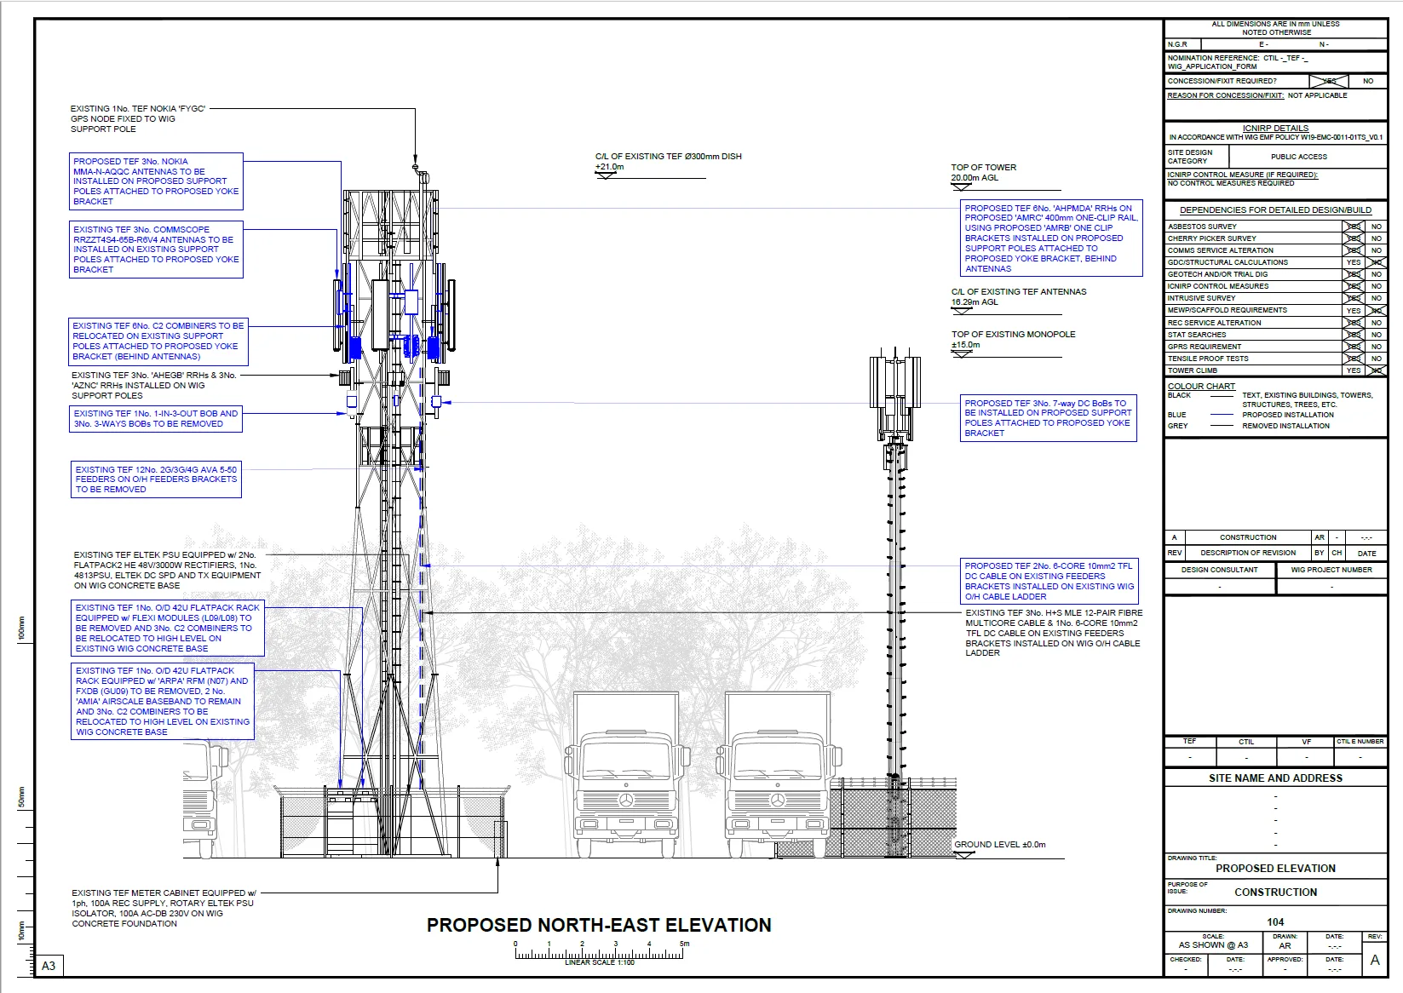Click CONSTRUCTION under PURPOSE OF ISSUE

click(x=1275, y=893)
